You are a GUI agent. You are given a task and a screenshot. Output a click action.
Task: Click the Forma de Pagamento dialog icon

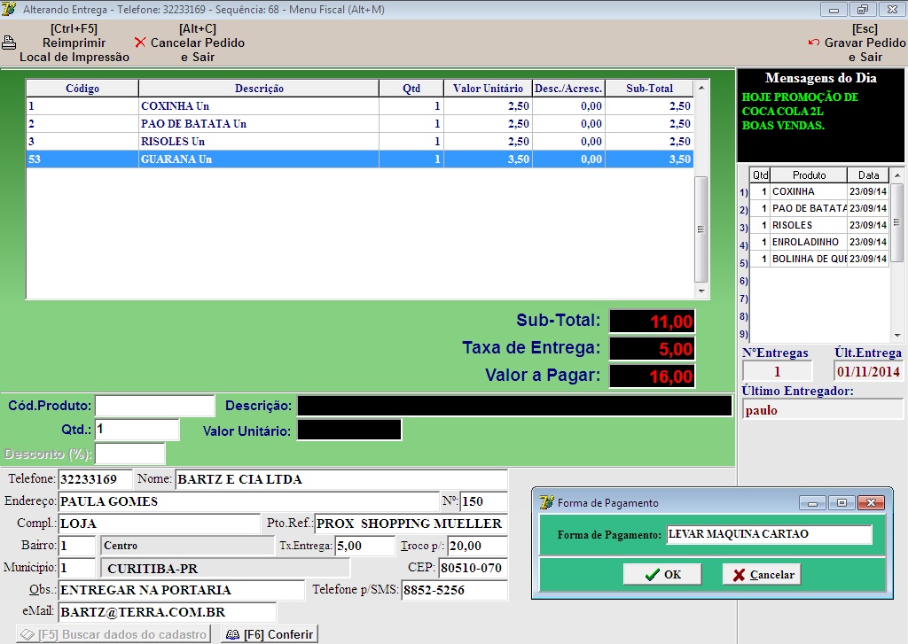pos(547,502)
